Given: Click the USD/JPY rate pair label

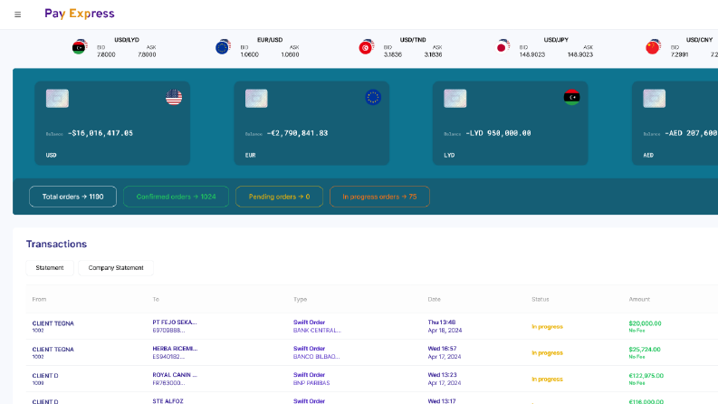Looking at the screenshot, I should point(556,40).
